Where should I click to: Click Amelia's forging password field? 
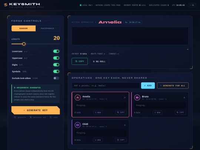pyautogui.click(x=100, y=105)
